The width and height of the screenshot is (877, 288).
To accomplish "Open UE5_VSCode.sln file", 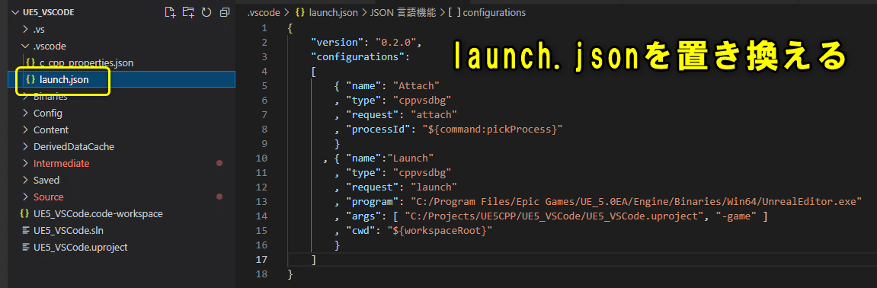I will 69,230.
